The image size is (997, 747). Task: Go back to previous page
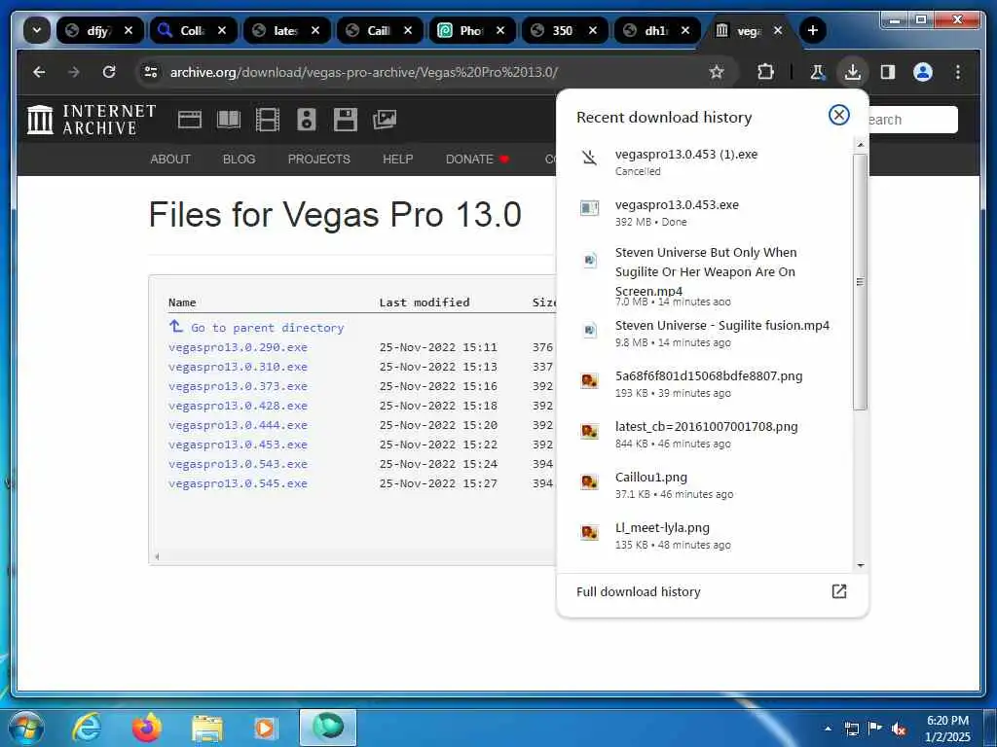click(x=39, y=72)
